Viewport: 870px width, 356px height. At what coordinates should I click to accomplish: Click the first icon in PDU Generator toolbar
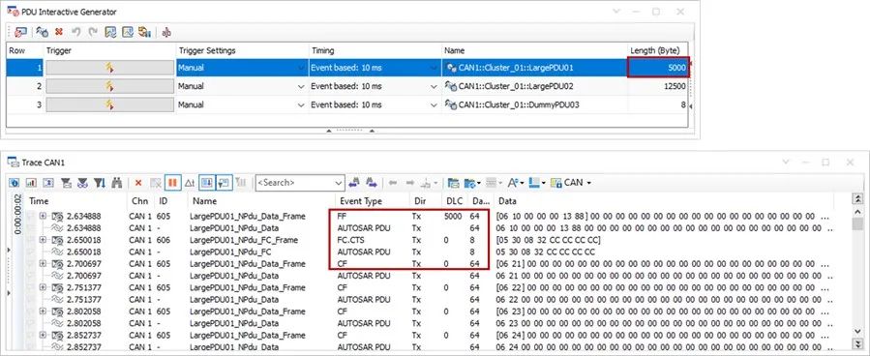tap(20, 32)
